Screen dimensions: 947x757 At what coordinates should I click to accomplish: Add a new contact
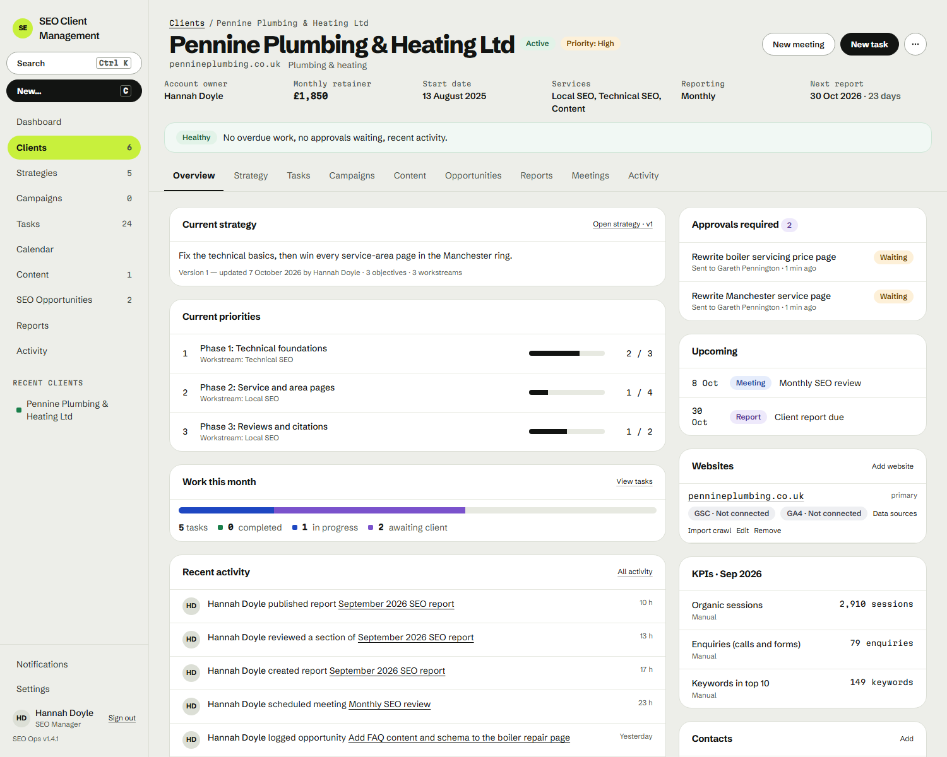[x=907, y=739]
